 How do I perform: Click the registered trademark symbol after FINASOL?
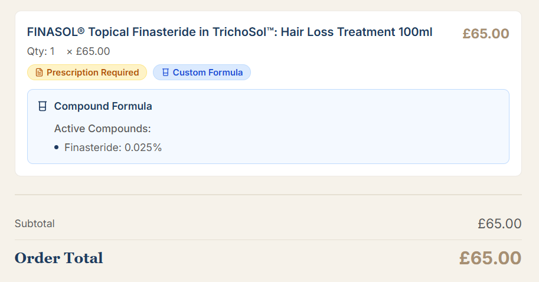tap(81, 31)
